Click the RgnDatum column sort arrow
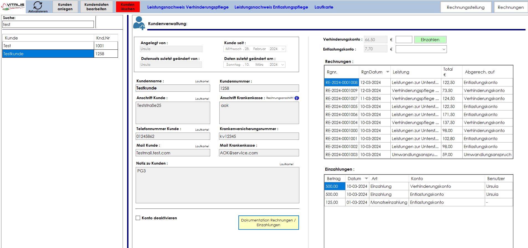 click(x=388, y=72)
